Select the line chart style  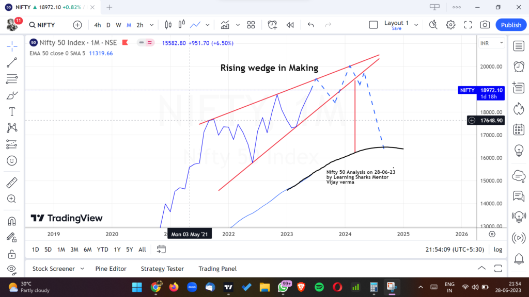click(195, 25)
